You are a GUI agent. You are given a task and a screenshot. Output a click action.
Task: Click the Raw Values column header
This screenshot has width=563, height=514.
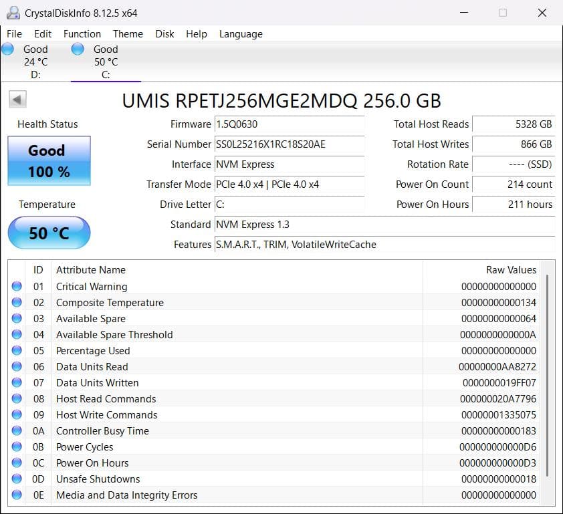(511, 270)
